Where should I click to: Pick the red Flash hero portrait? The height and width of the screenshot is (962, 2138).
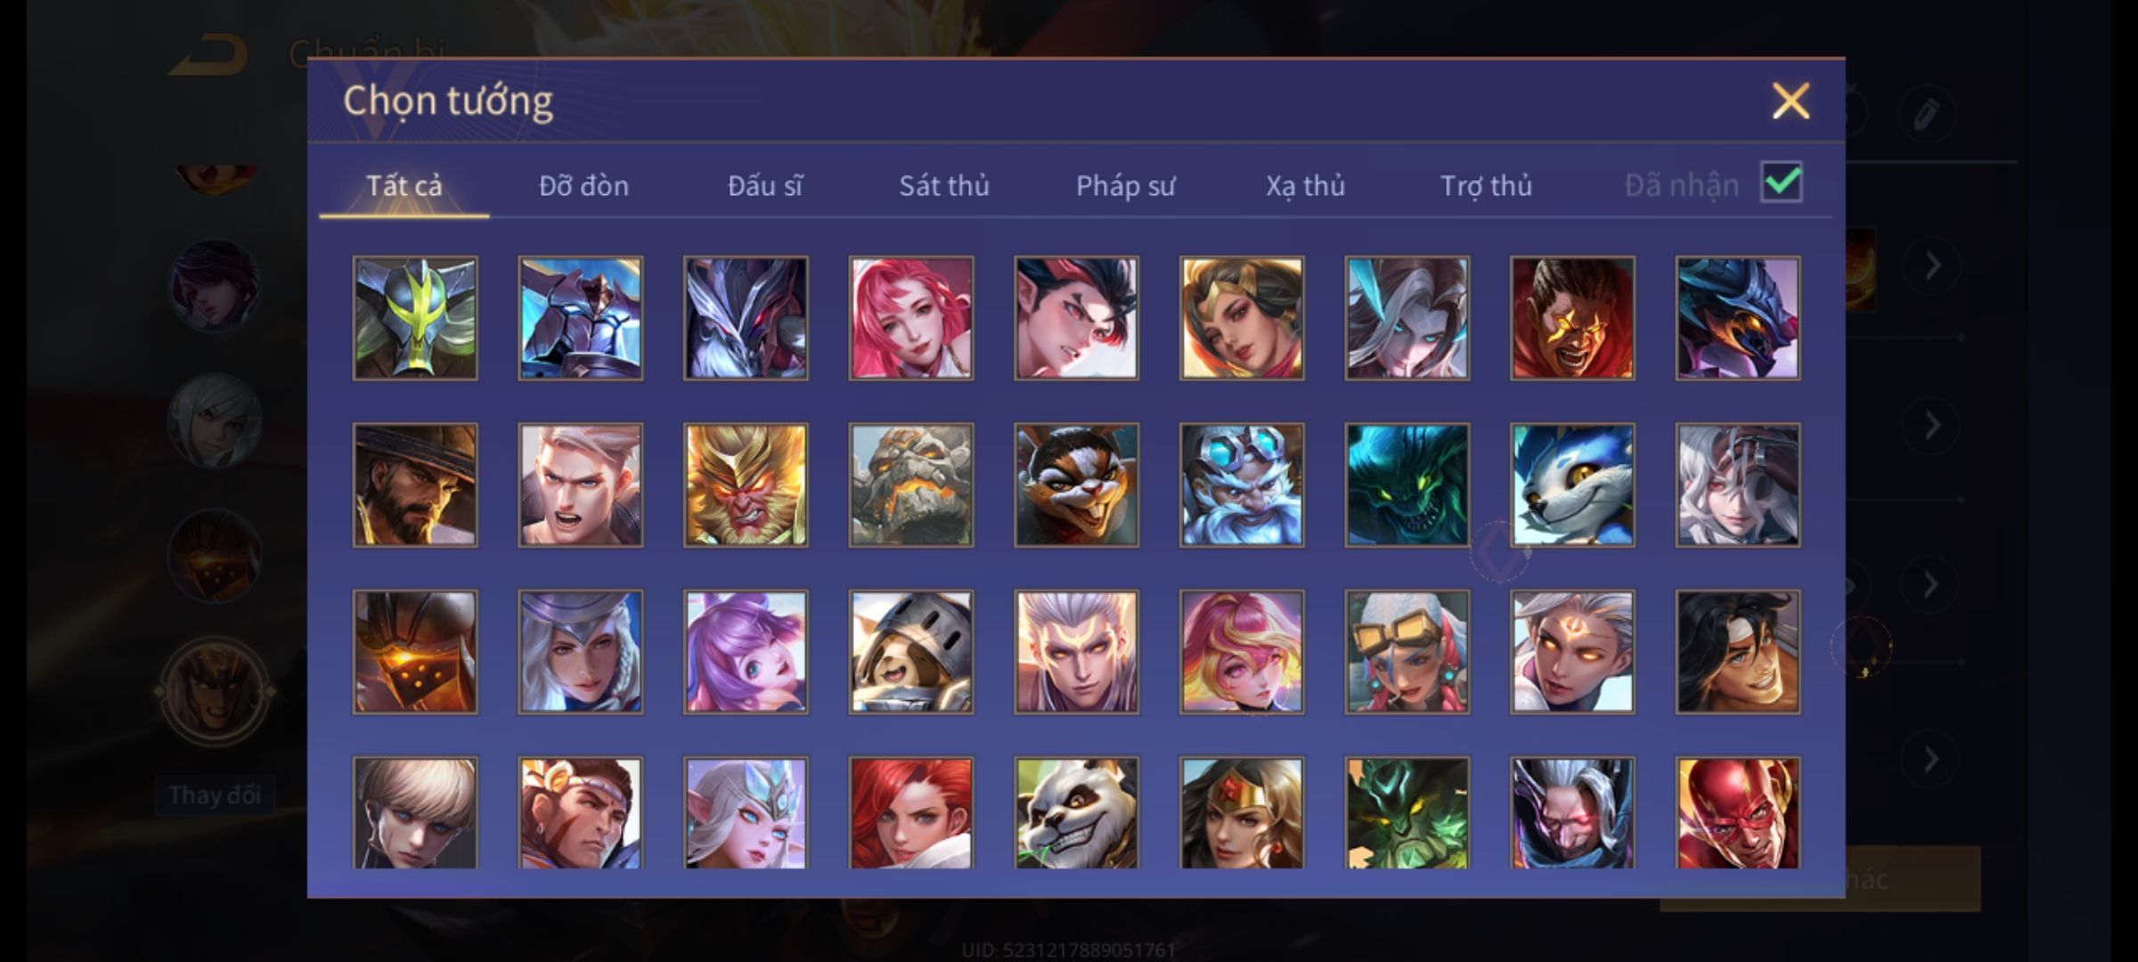point(1738,812)
